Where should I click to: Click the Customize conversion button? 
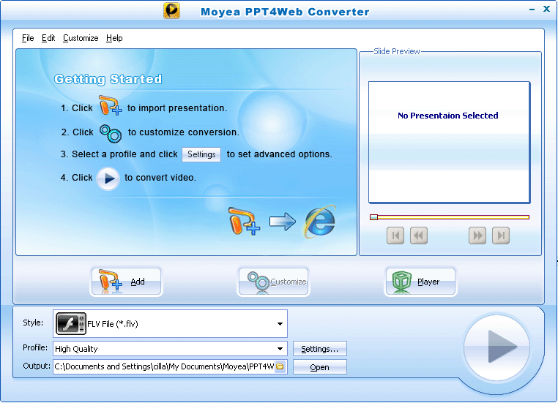(x=273, y=282)
